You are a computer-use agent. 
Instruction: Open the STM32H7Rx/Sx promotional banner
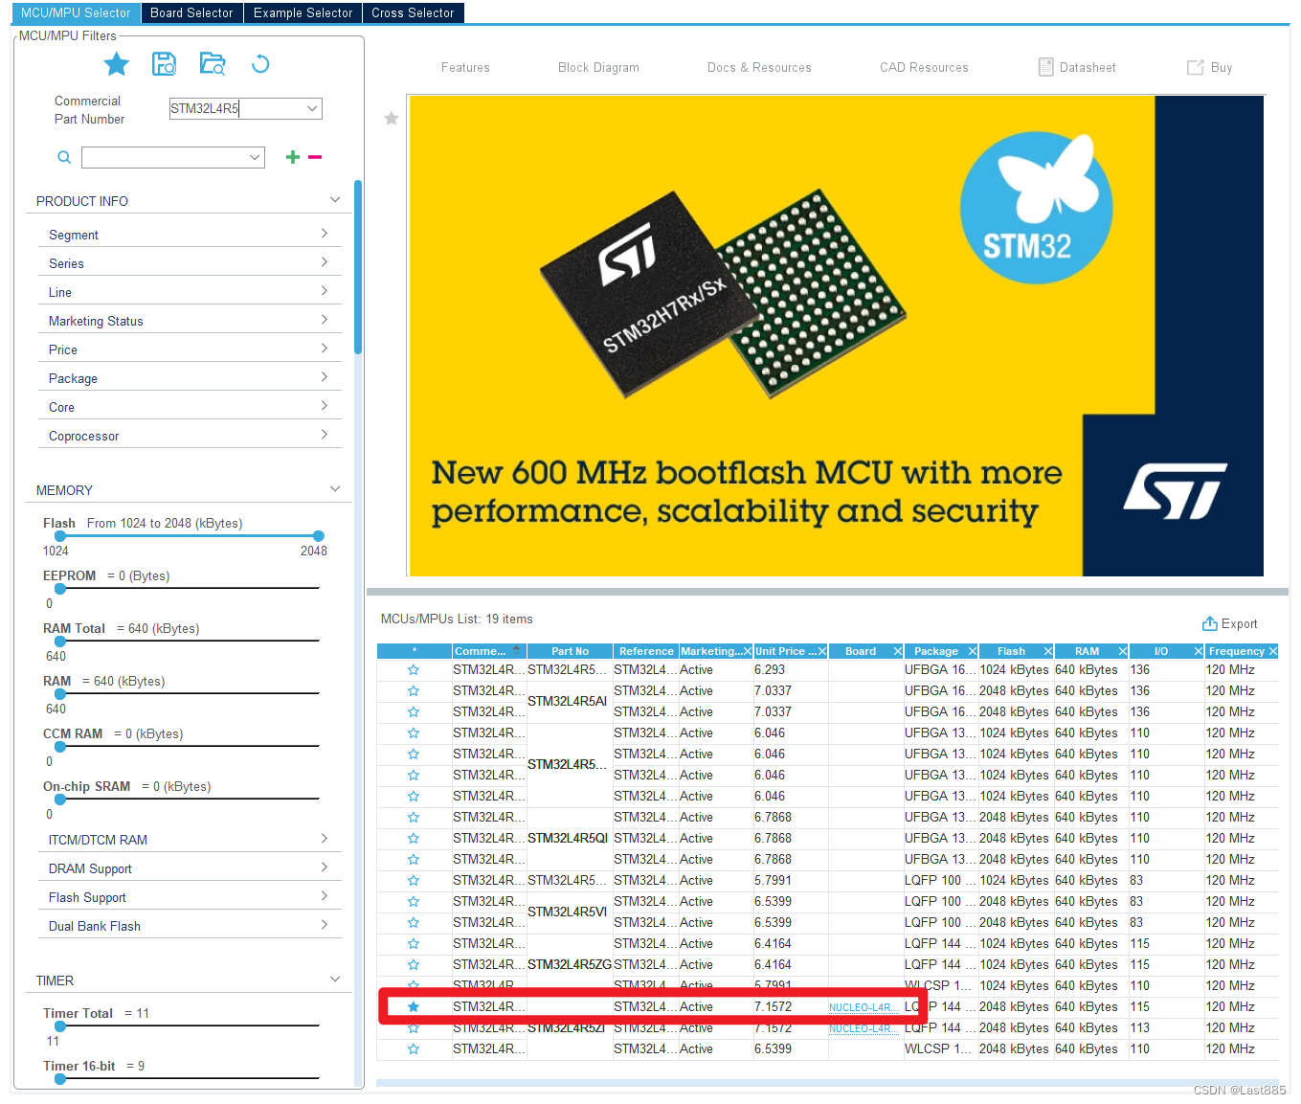click(836, 335)
